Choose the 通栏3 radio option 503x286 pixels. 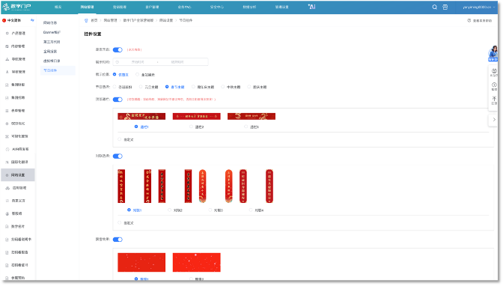click(x=246, y=127)
